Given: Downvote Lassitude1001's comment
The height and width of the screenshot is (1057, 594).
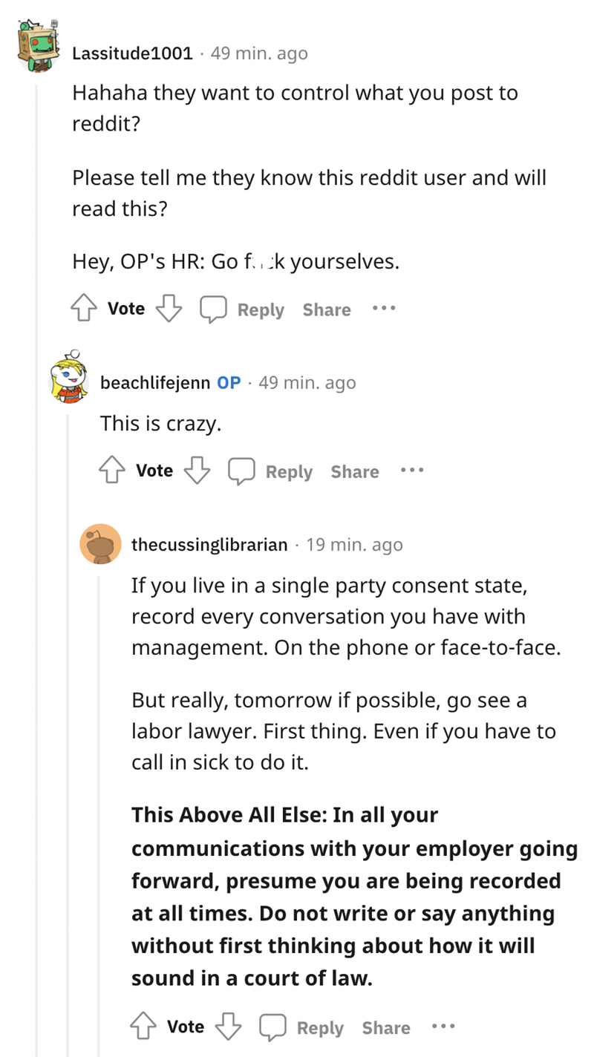Looking at the screenshot, I should (x=169, y=309).
